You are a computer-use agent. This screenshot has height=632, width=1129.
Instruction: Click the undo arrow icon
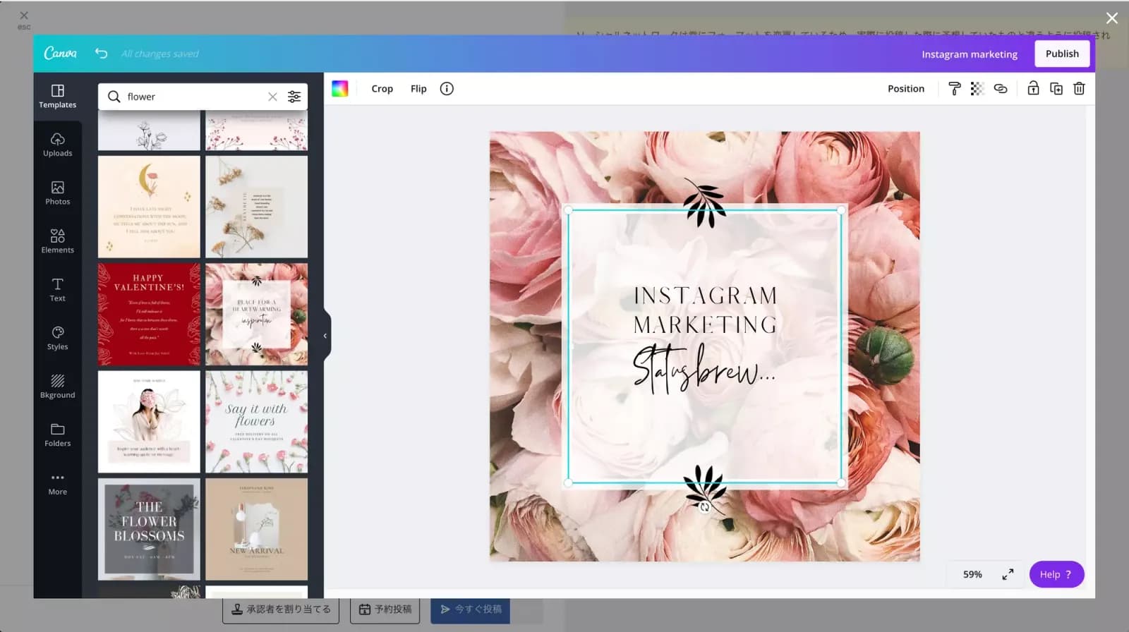[x=101, y=54]
